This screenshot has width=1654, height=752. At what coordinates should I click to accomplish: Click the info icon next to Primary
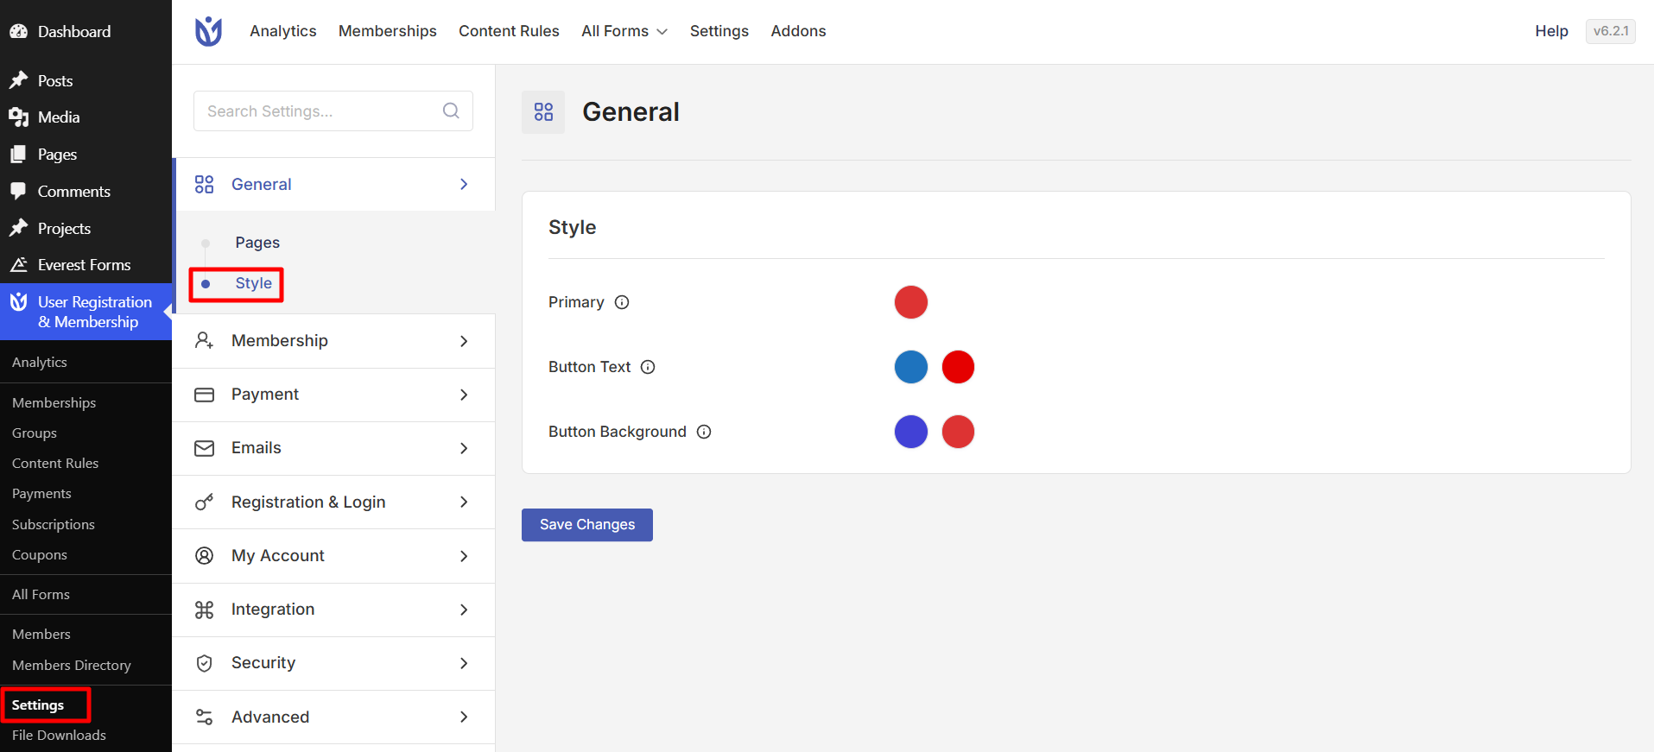pyautogui.click(x=622, y=302)
